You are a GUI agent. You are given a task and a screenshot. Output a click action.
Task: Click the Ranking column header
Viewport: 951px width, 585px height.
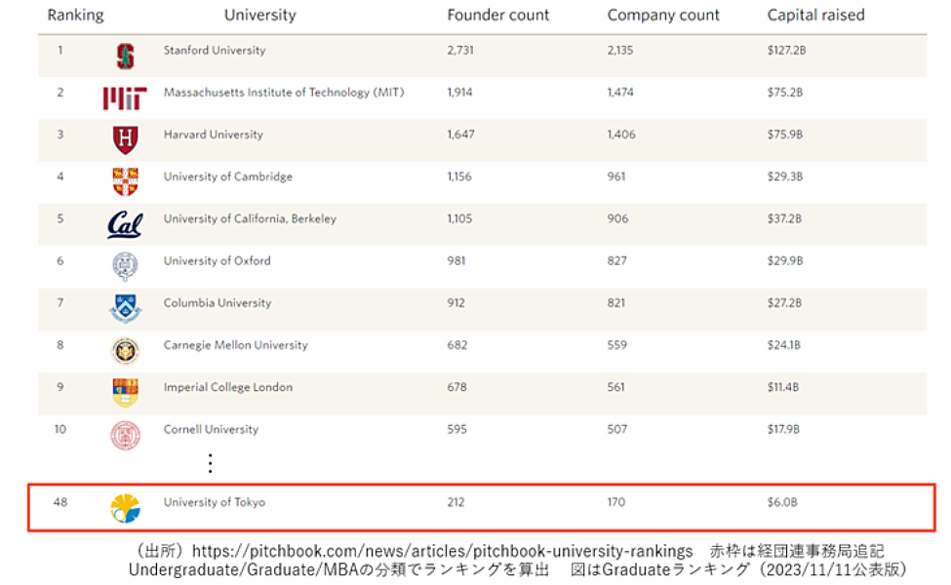(76, 16)
